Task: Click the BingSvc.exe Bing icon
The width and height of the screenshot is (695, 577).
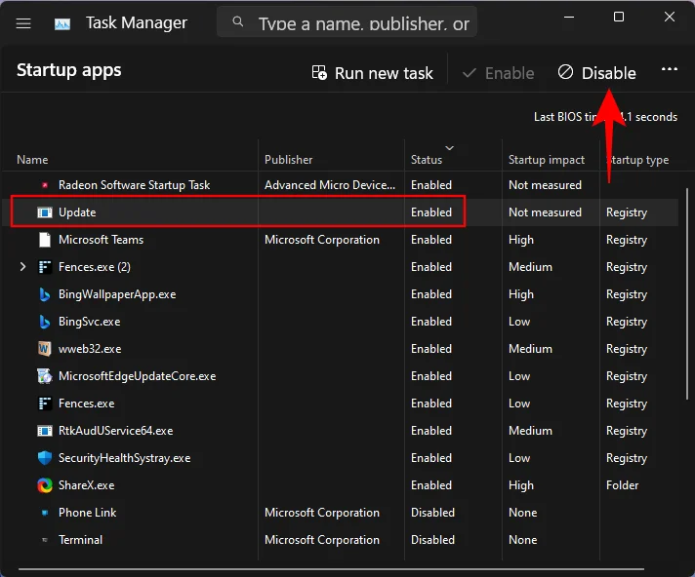Action: 45,322
